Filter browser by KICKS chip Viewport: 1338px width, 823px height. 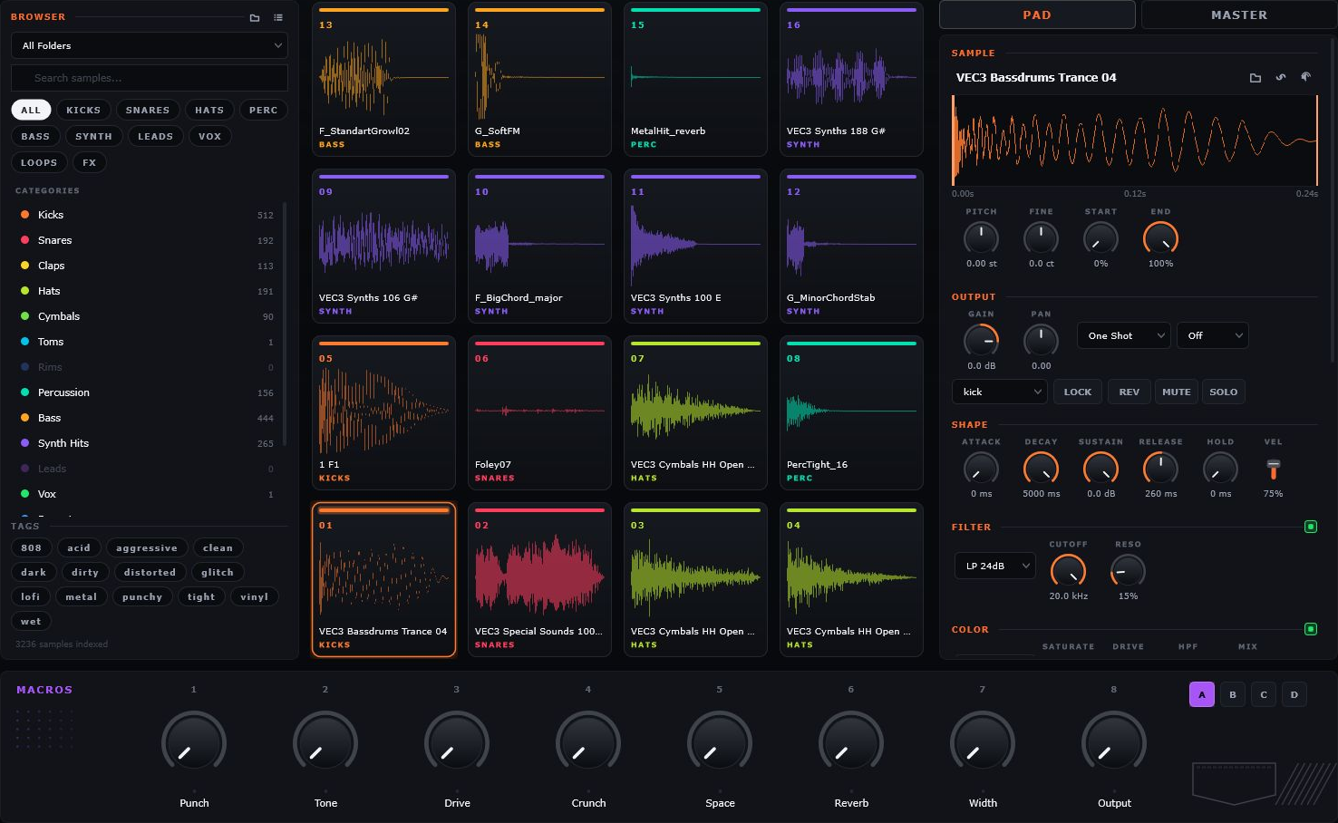tap(83, 110)
